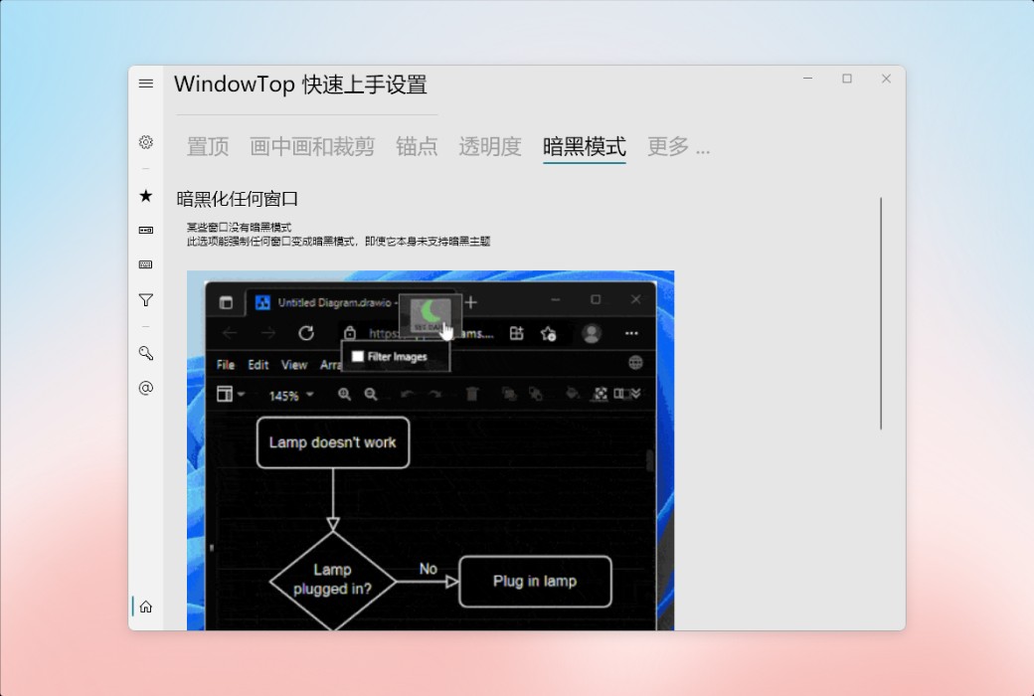
Task: Switch to the 置顶 tab
Action: [x=208, y=146]
